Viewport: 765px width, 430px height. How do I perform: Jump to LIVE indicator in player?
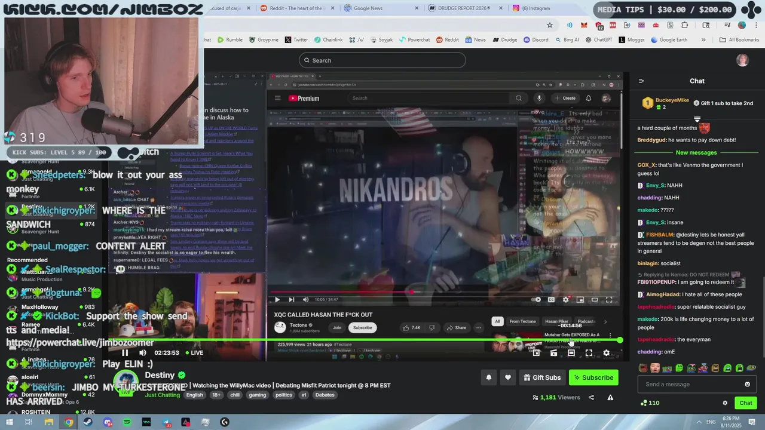194,353
